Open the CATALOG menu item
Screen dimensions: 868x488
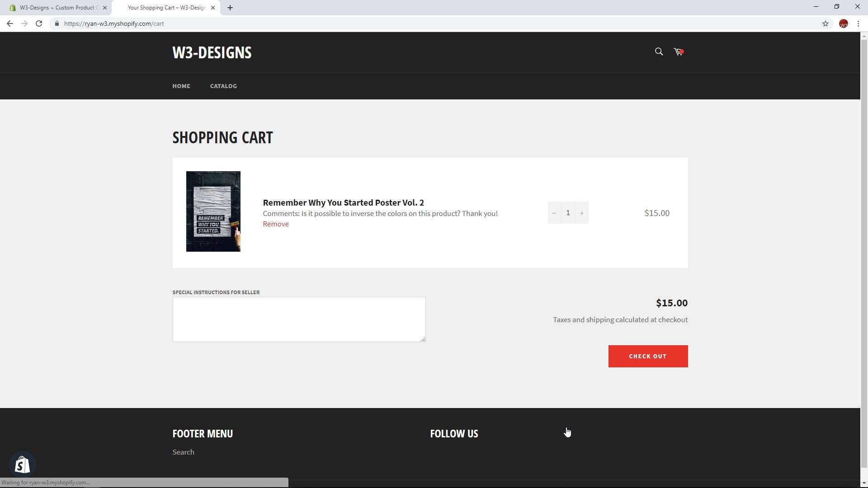(223, 86)
